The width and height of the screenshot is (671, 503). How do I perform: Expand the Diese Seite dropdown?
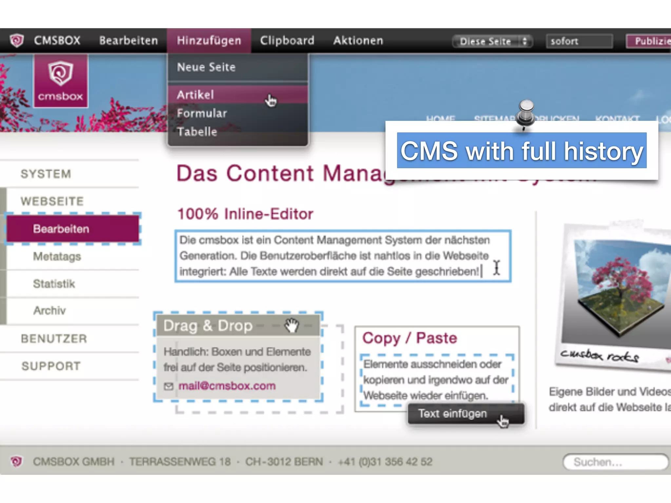click(492, 41)
